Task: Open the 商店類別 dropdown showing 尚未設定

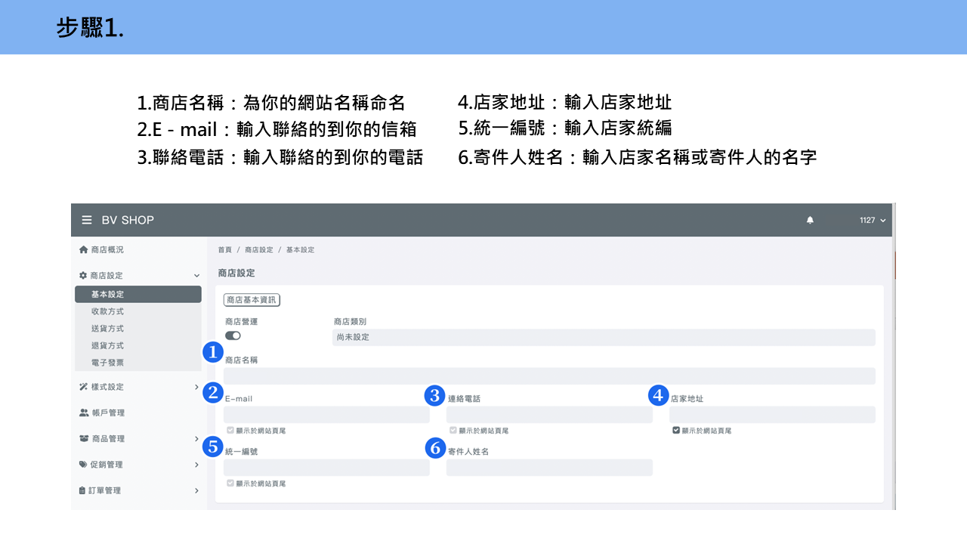Action: [604, 337]
